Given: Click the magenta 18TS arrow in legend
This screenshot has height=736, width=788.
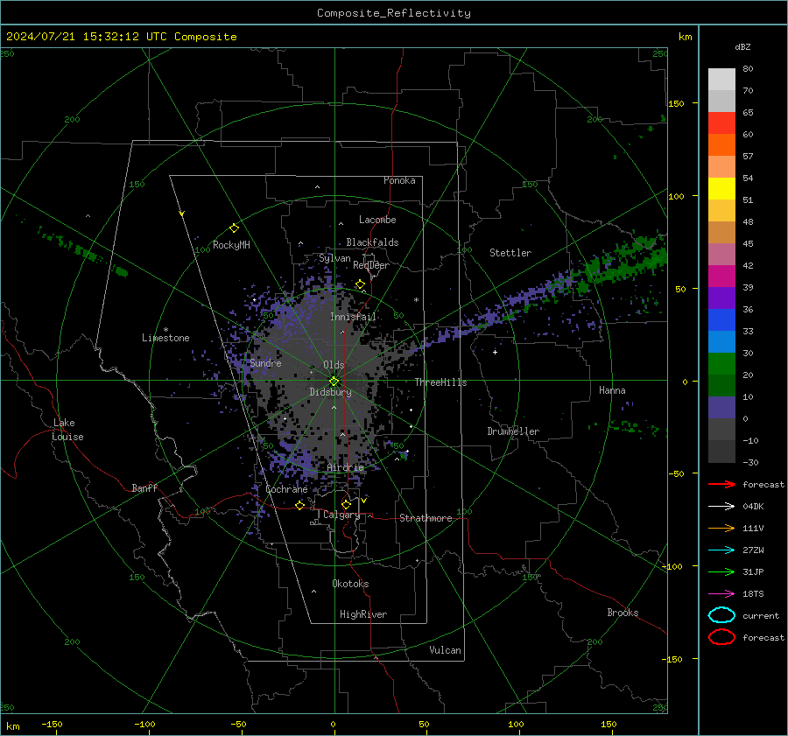Looking at the screenshot, I should click(x=721, y=593).
